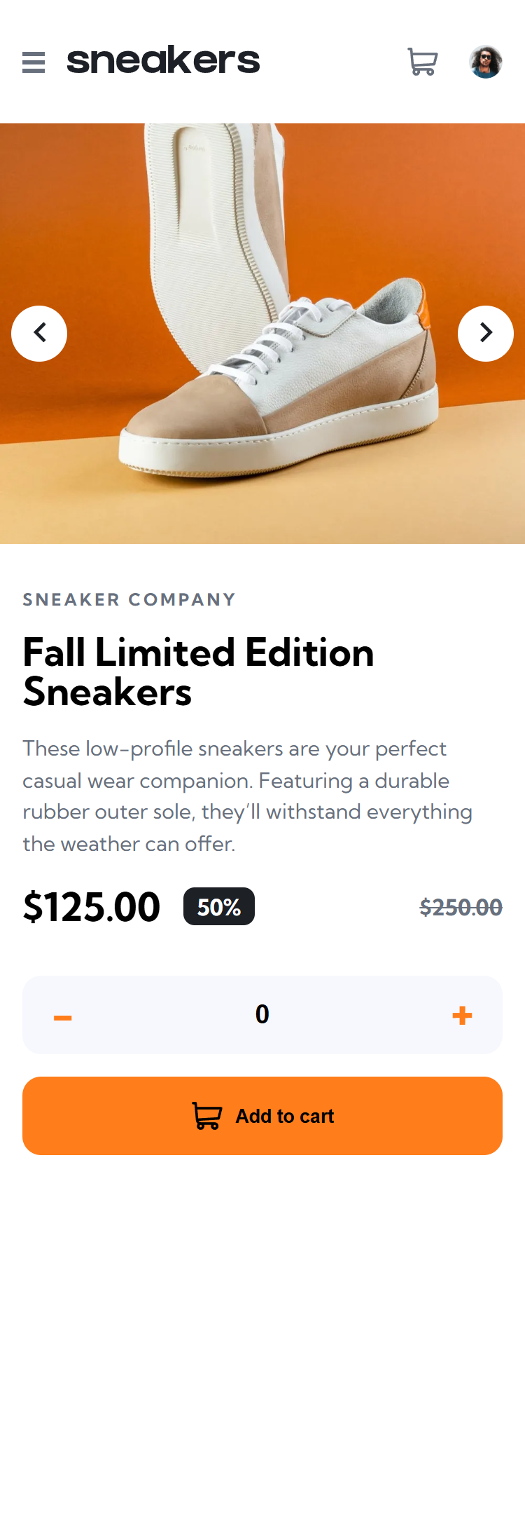Click the product description paragraph
Image resolution: width=525 pixels, height=1514 pixels.
(x=248, y=796)
